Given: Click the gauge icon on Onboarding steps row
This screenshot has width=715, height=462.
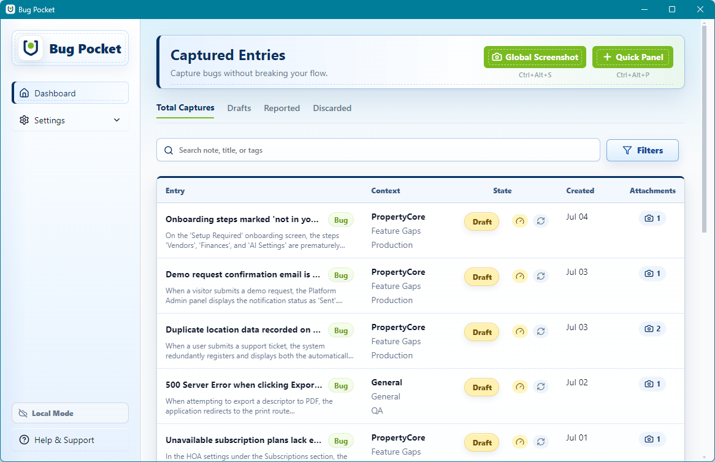Looking at the screenshot, I should click(520, 221).
